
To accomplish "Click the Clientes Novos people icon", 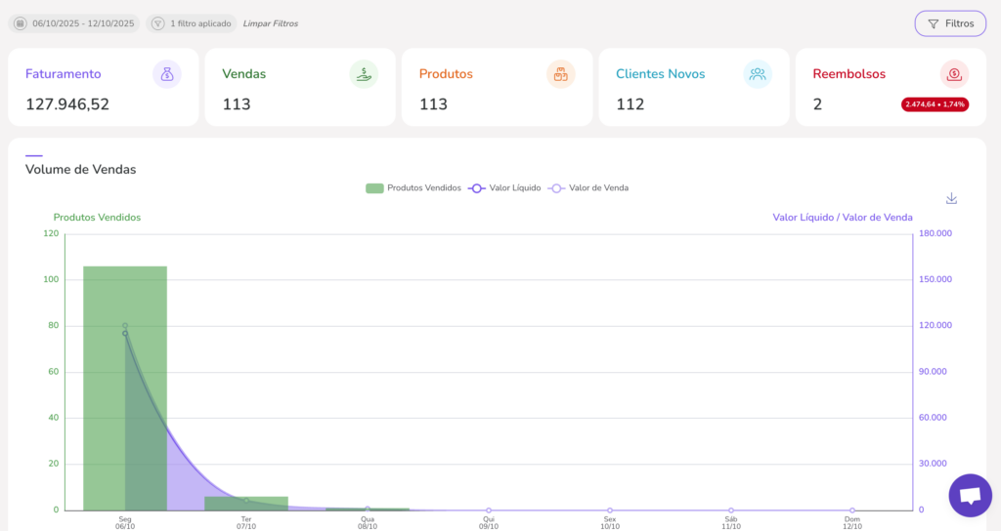I will [758, 74].
